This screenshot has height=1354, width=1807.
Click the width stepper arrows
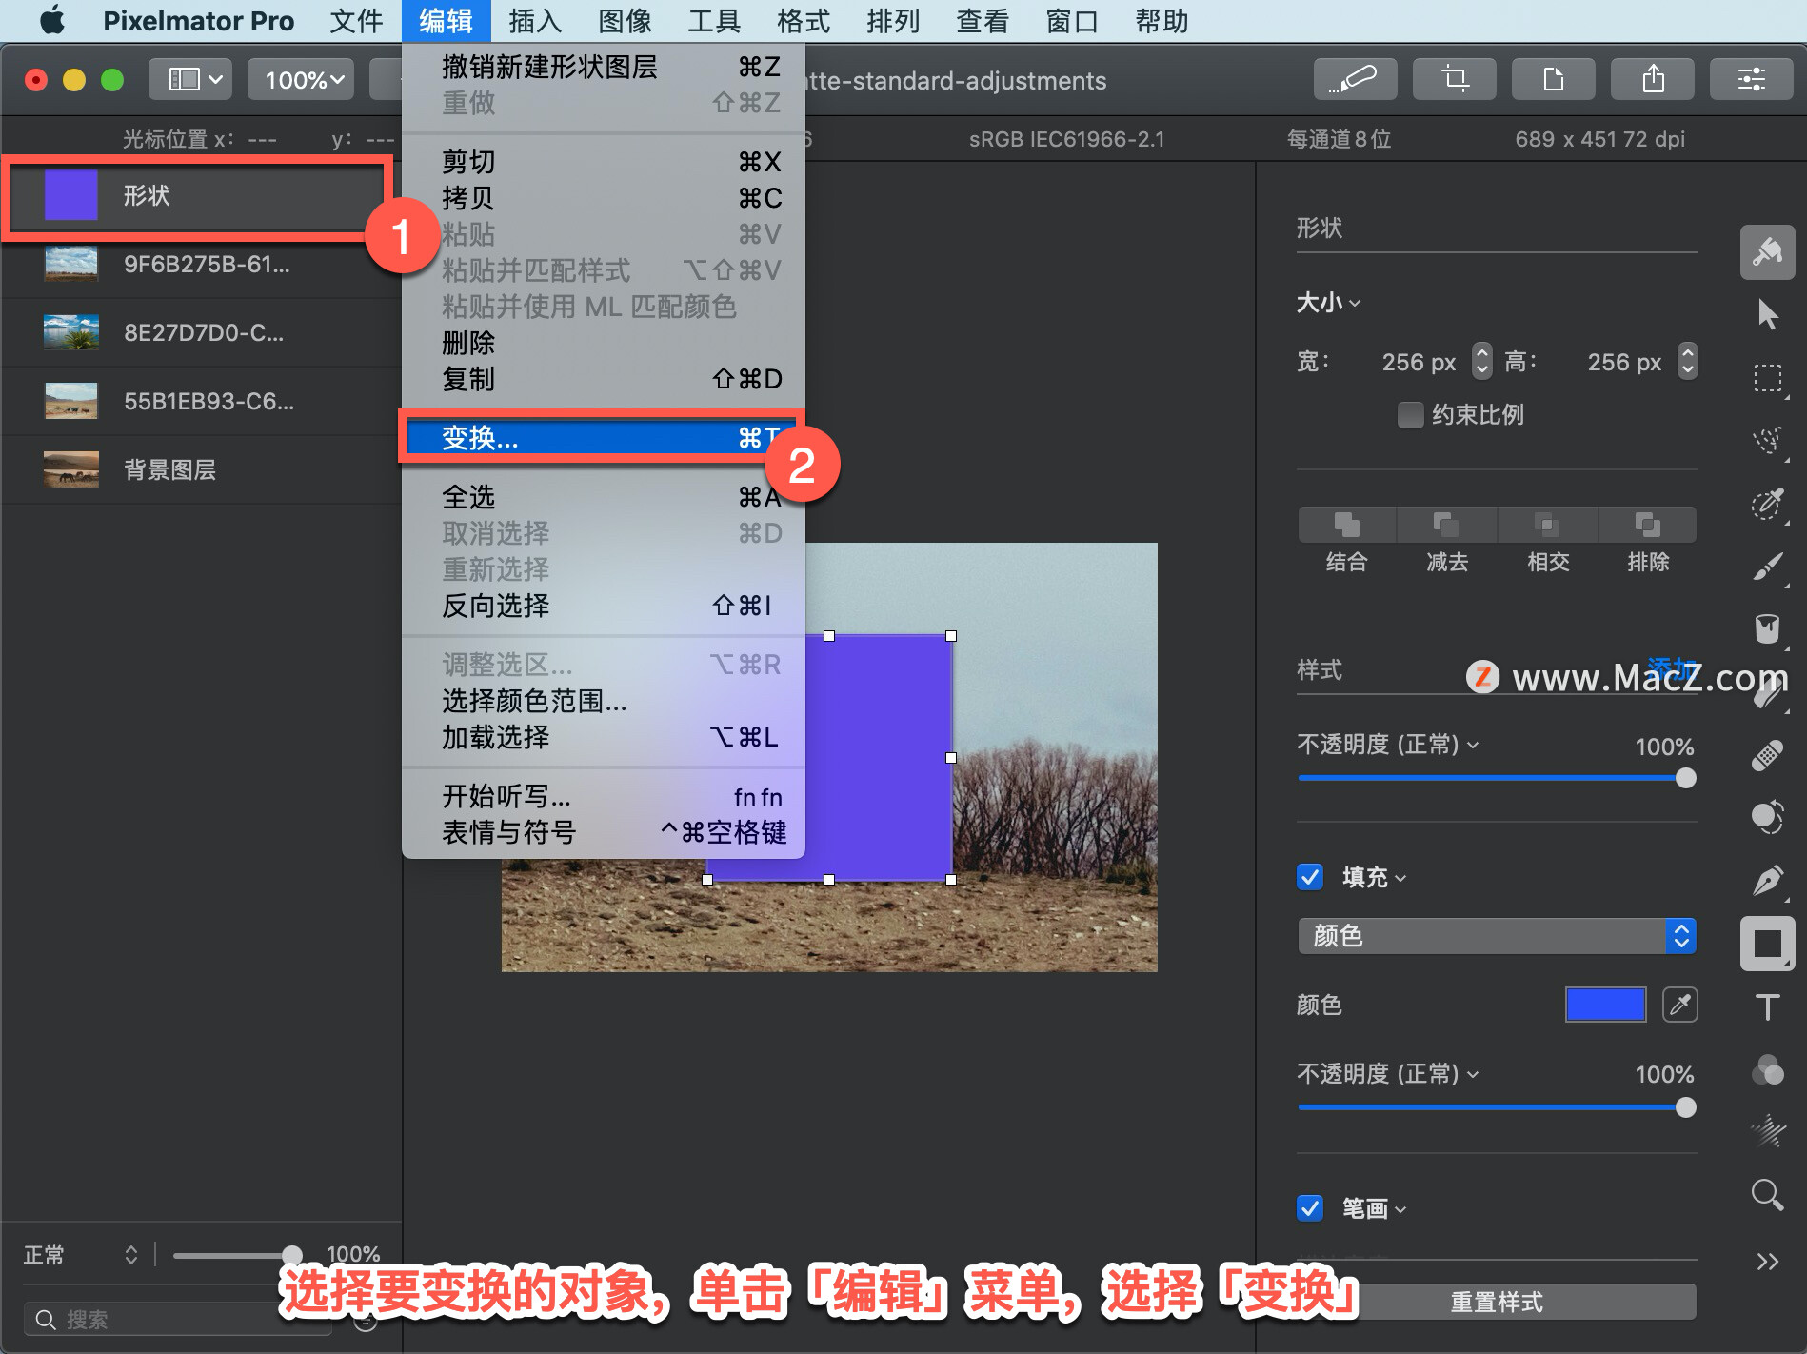pyautogui.click(x=1481, y=361)
